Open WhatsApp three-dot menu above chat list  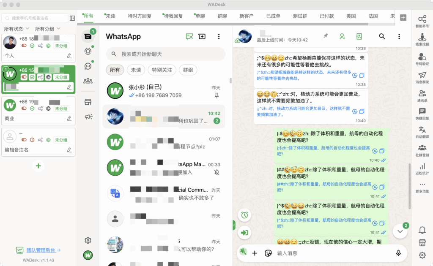tap(219, 37)
